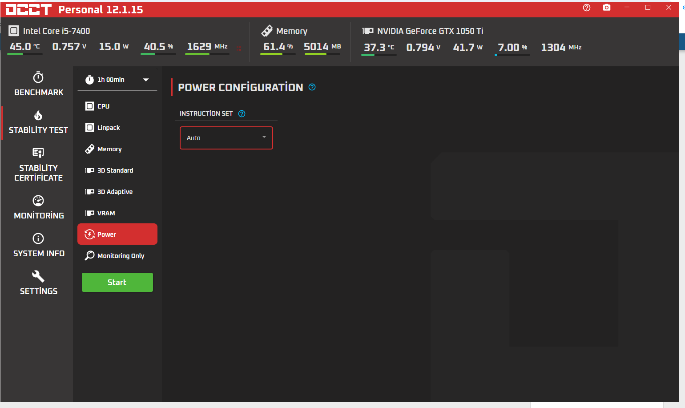The height and width of the screenshot is (408, 685).
Task: Click the Stability Test flame icon
Action: tap(39, 115)
